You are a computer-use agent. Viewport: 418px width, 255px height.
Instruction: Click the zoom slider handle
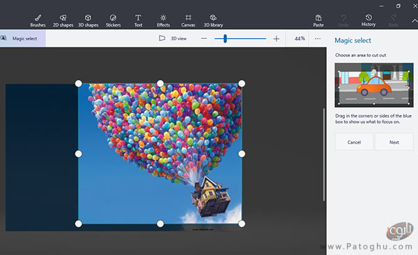tap(225, 38)
